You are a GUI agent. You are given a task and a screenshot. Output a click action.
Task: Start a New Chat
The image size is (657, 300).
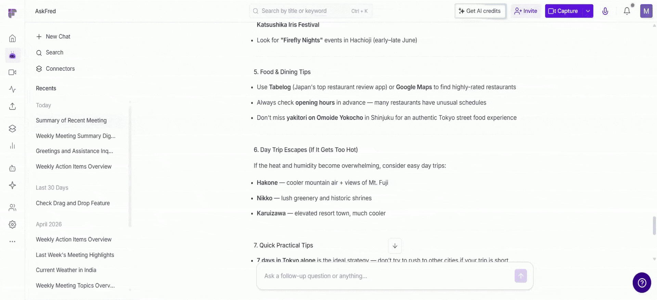click(53, 37)
